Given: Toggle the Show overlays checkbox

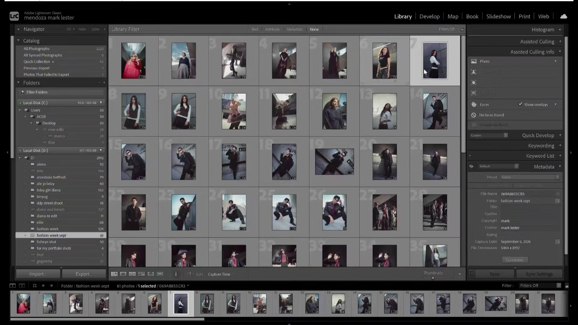Looking at the screenshot, I should pyautogui.click(x=520, y=104).
